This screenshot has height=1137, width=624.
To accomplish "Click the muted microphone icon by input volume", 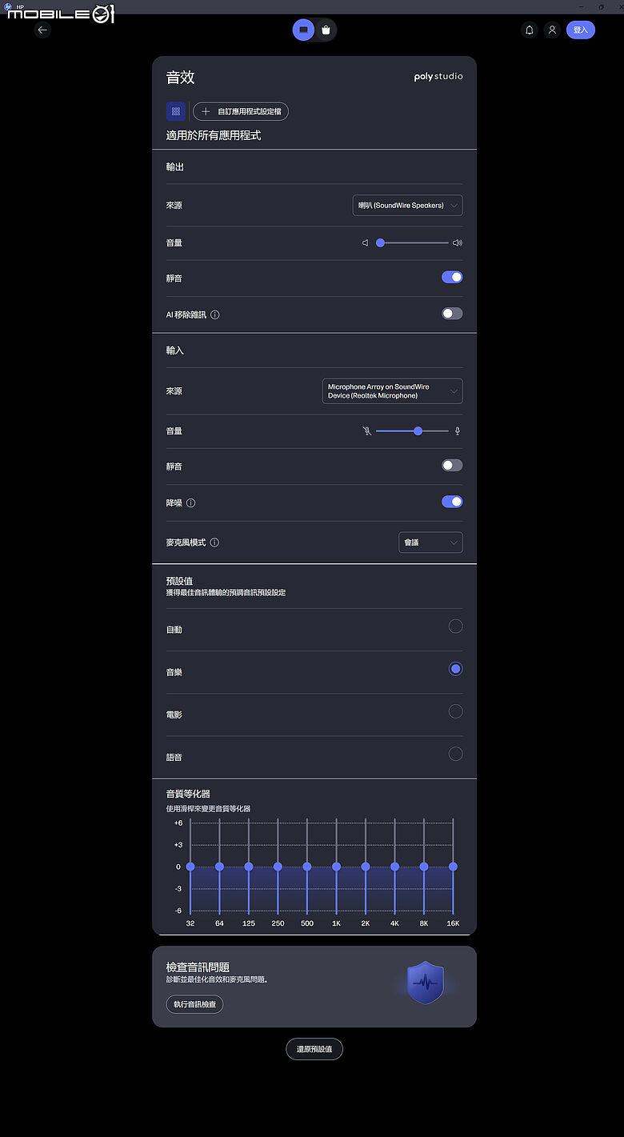I will (x=366, y=431).
